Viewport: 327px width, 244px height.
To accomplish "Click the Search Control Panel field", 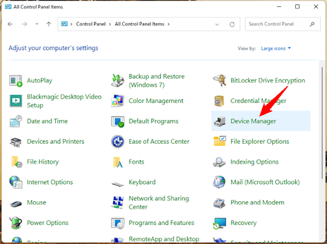I will click(x=283, y=24).
